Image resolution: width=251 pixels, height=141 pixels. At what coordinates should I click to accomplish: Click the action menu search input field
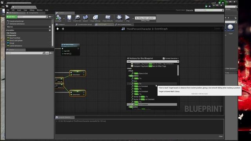click(x=152, y=61)
